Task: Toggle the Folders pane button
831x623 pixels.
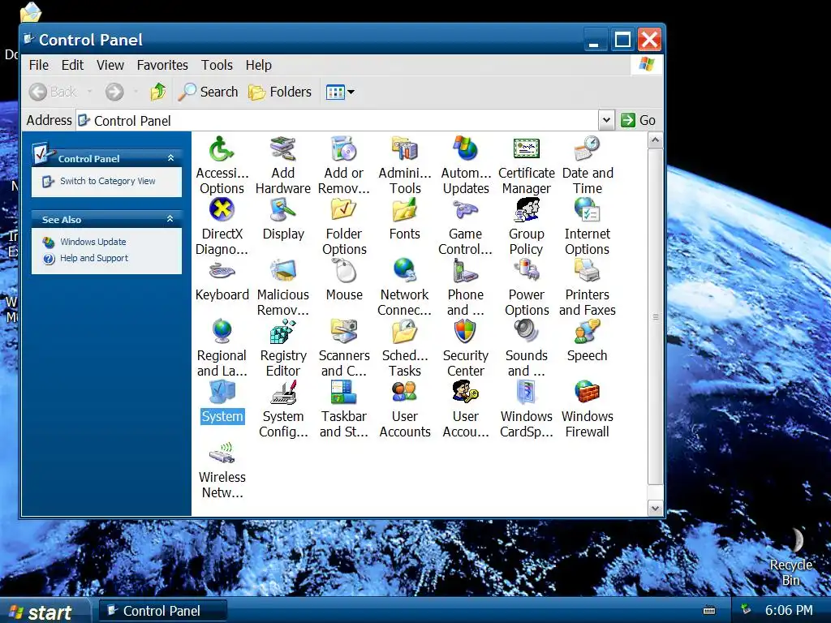Action: 280,92
